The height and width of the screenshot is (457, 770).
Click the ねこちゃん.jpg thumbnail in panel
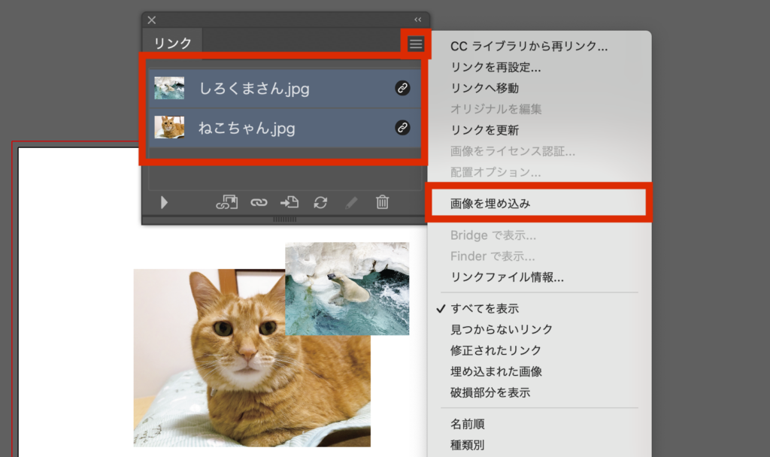169,127
